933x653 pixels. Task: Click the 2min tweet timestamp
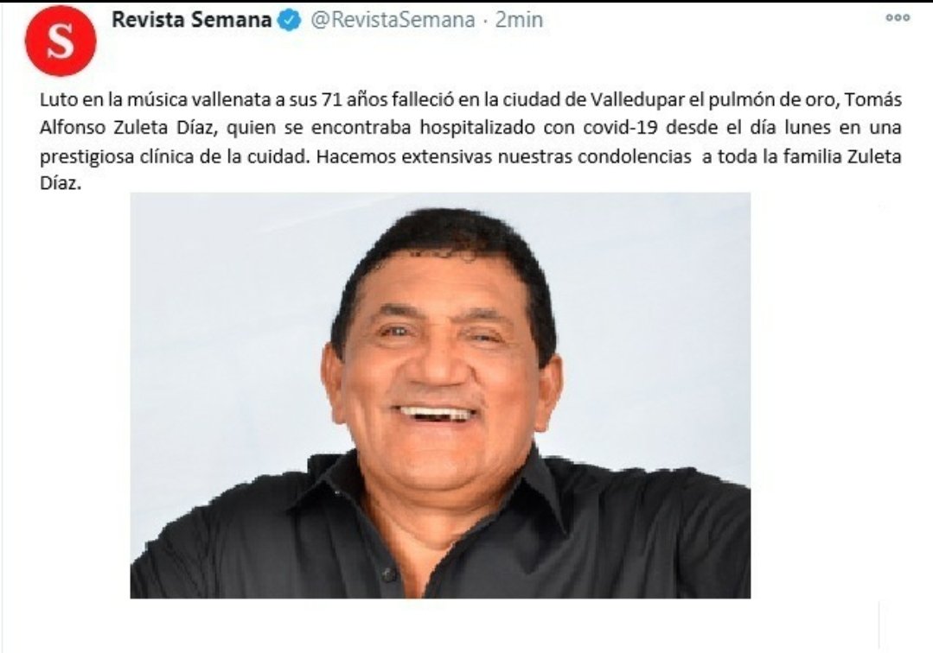pos(519,20)
